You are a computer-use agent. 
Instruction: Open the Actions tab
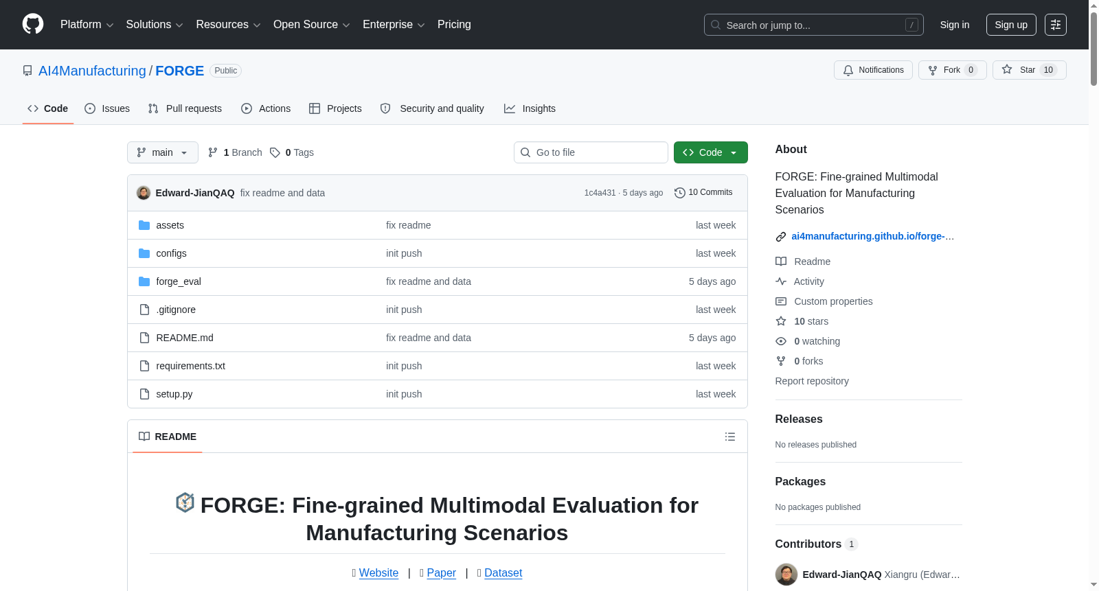coord(266,108)
